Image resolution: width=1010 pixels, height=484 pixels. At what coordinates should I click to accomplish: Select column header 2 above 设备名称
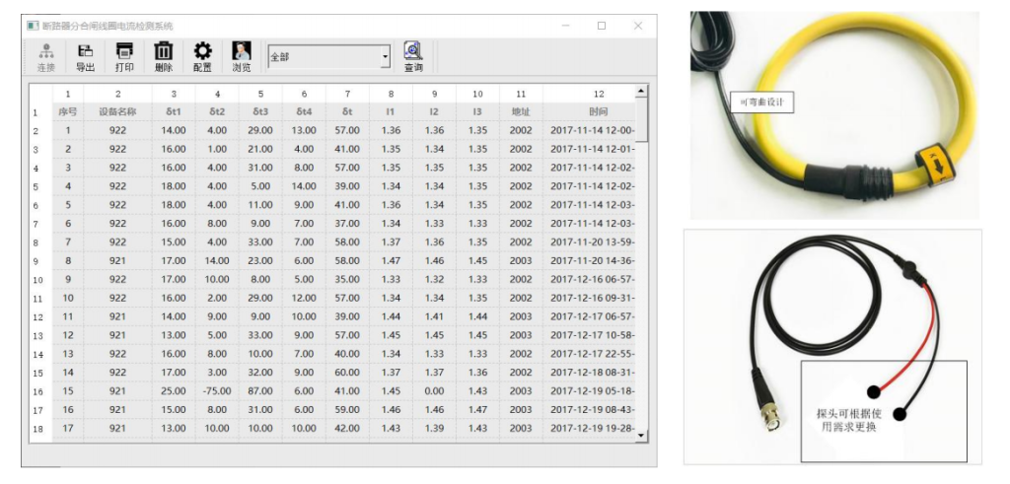[117, 94]
